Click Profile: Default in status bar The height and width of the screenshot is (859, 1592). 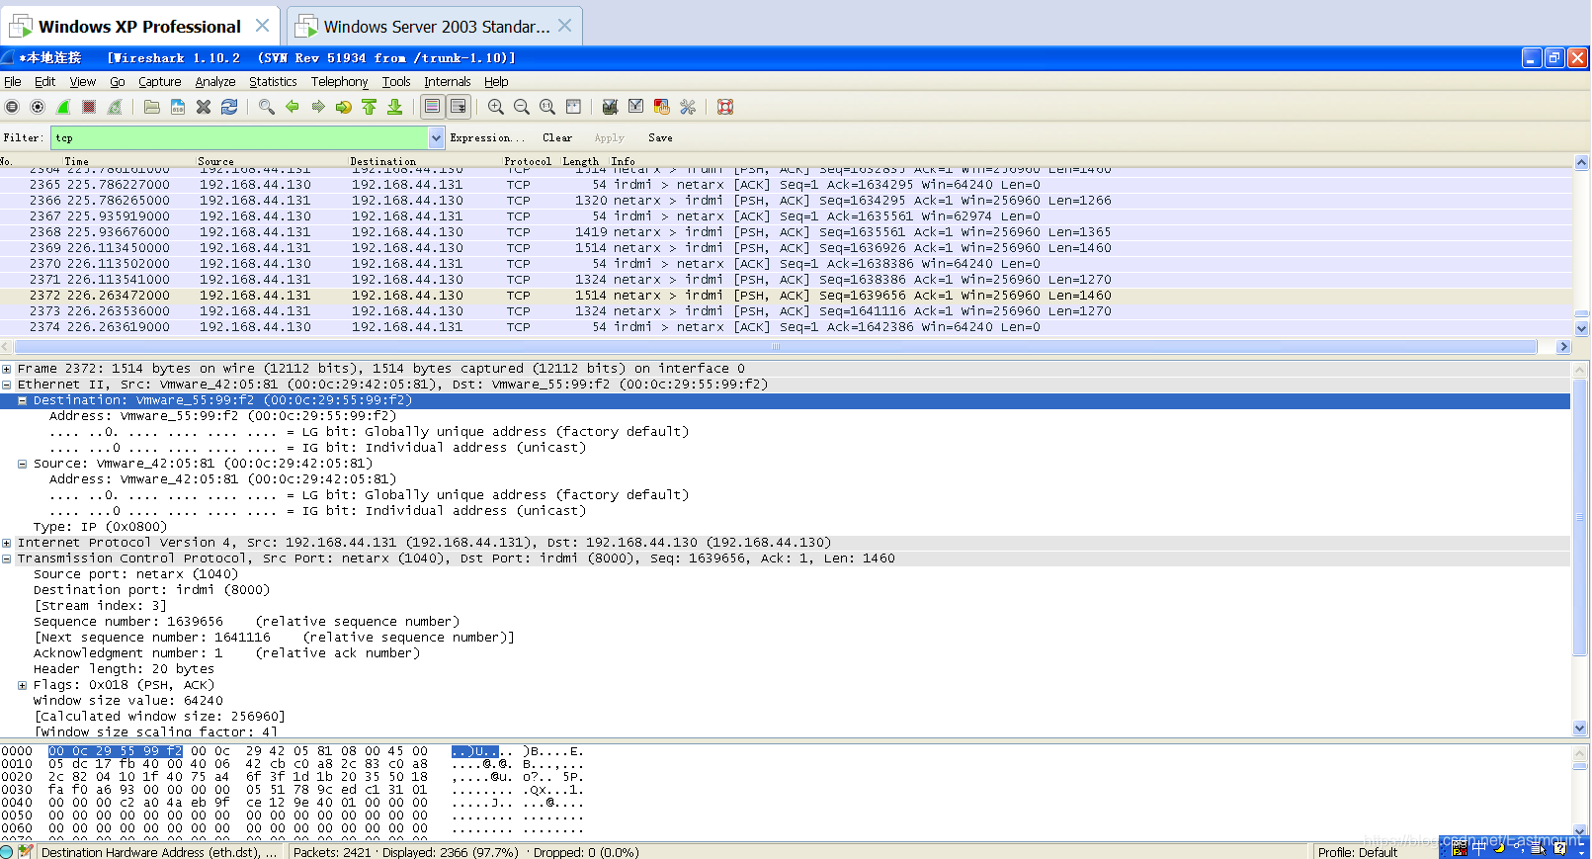click(1357, 852)
